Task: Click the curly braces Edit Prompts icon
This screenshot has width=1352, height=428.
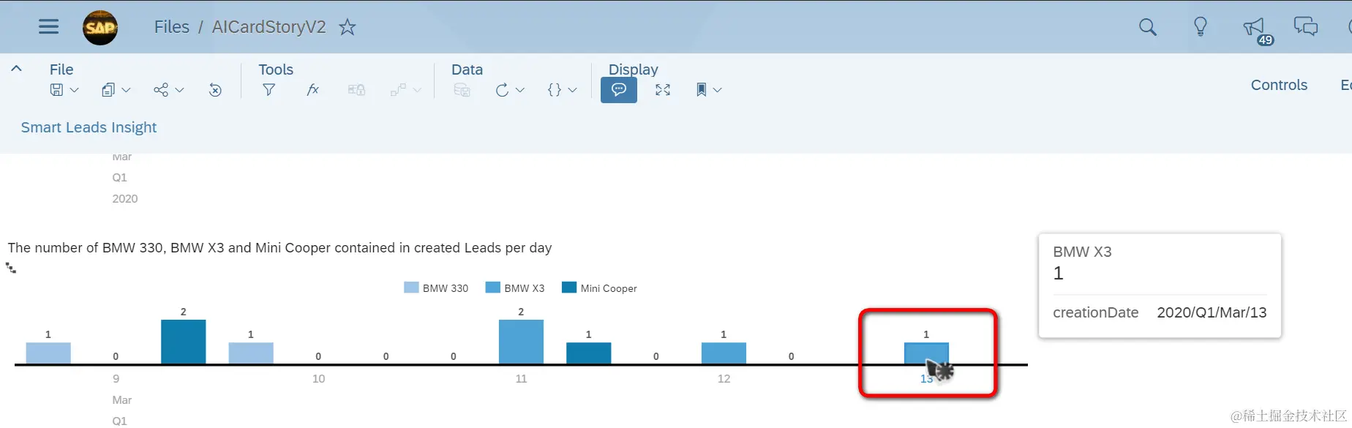Action: [555, 90]
